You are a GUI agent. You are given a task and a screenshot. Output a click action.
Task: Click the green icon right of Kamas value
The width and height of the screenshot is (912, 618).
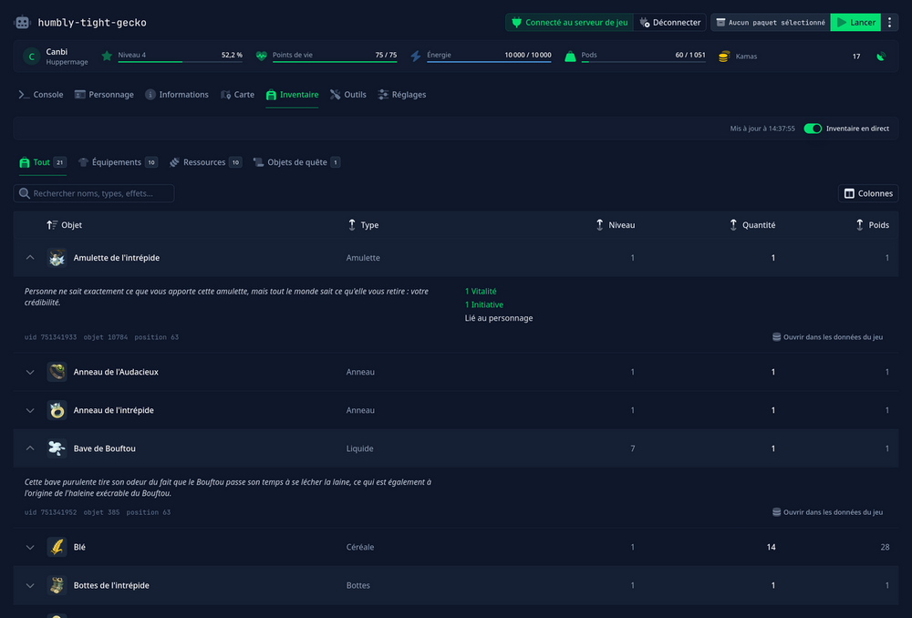point(881,57)
